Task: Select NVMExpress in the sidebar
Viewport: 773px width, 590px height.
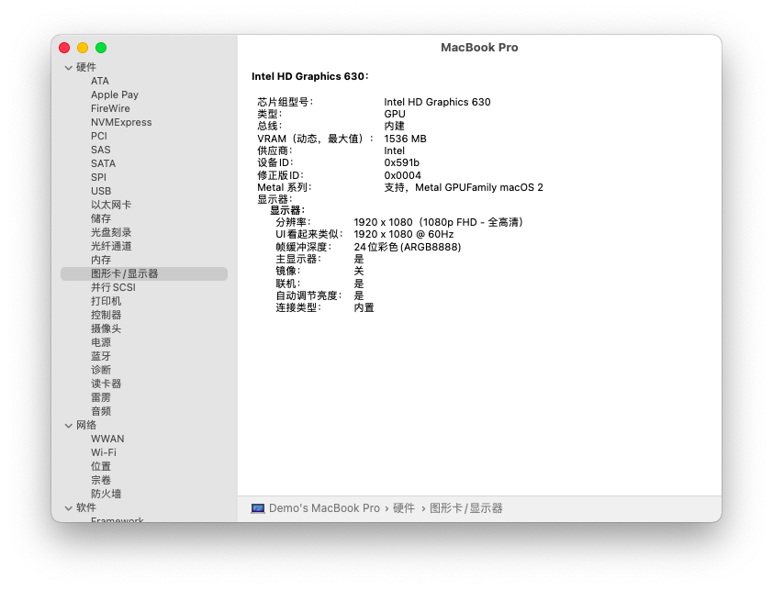Action: point(121,122)
